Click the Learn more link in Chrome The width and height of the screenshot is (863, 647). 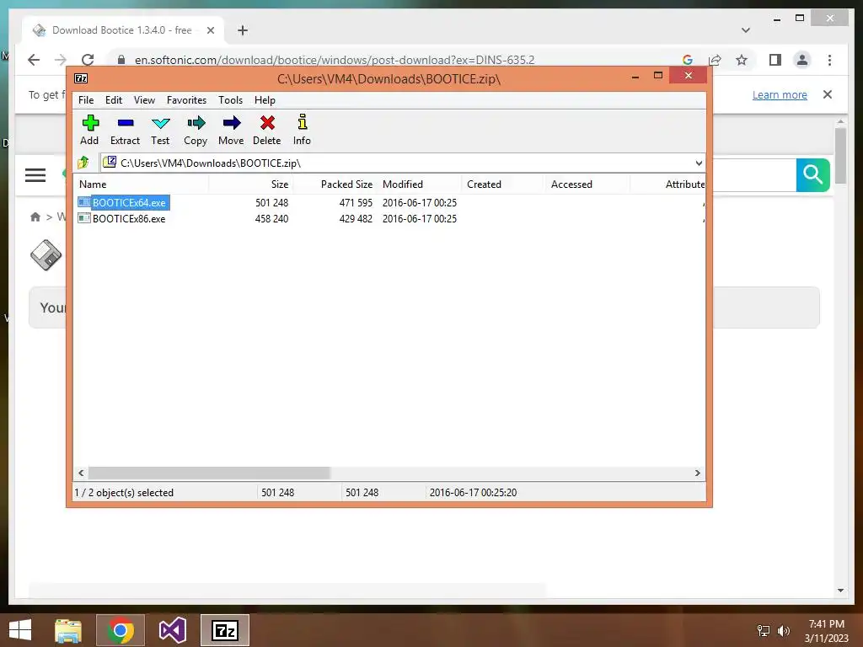point(780,94)
